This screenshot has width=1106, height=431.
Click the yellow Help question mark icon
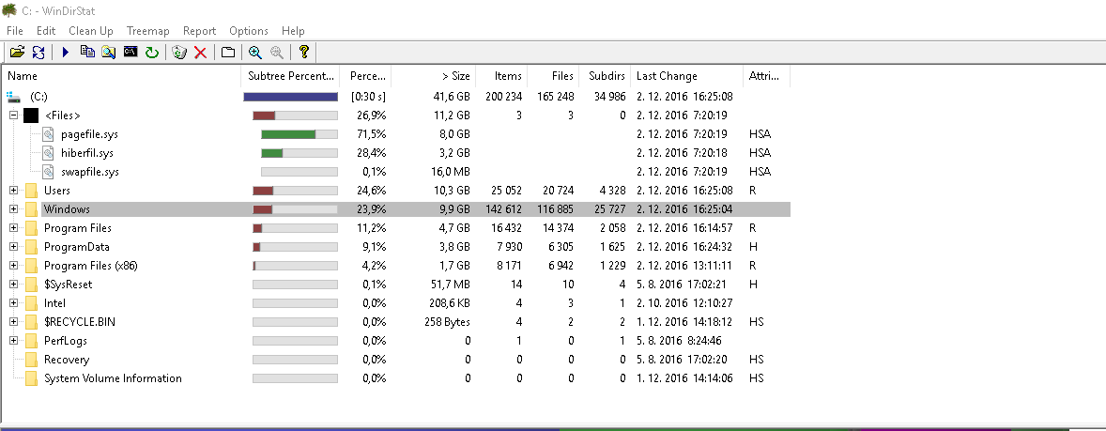(304, 53)
